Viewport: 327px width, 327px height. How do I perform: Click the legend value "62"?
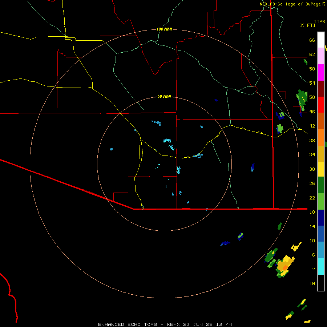coord(312,54)
